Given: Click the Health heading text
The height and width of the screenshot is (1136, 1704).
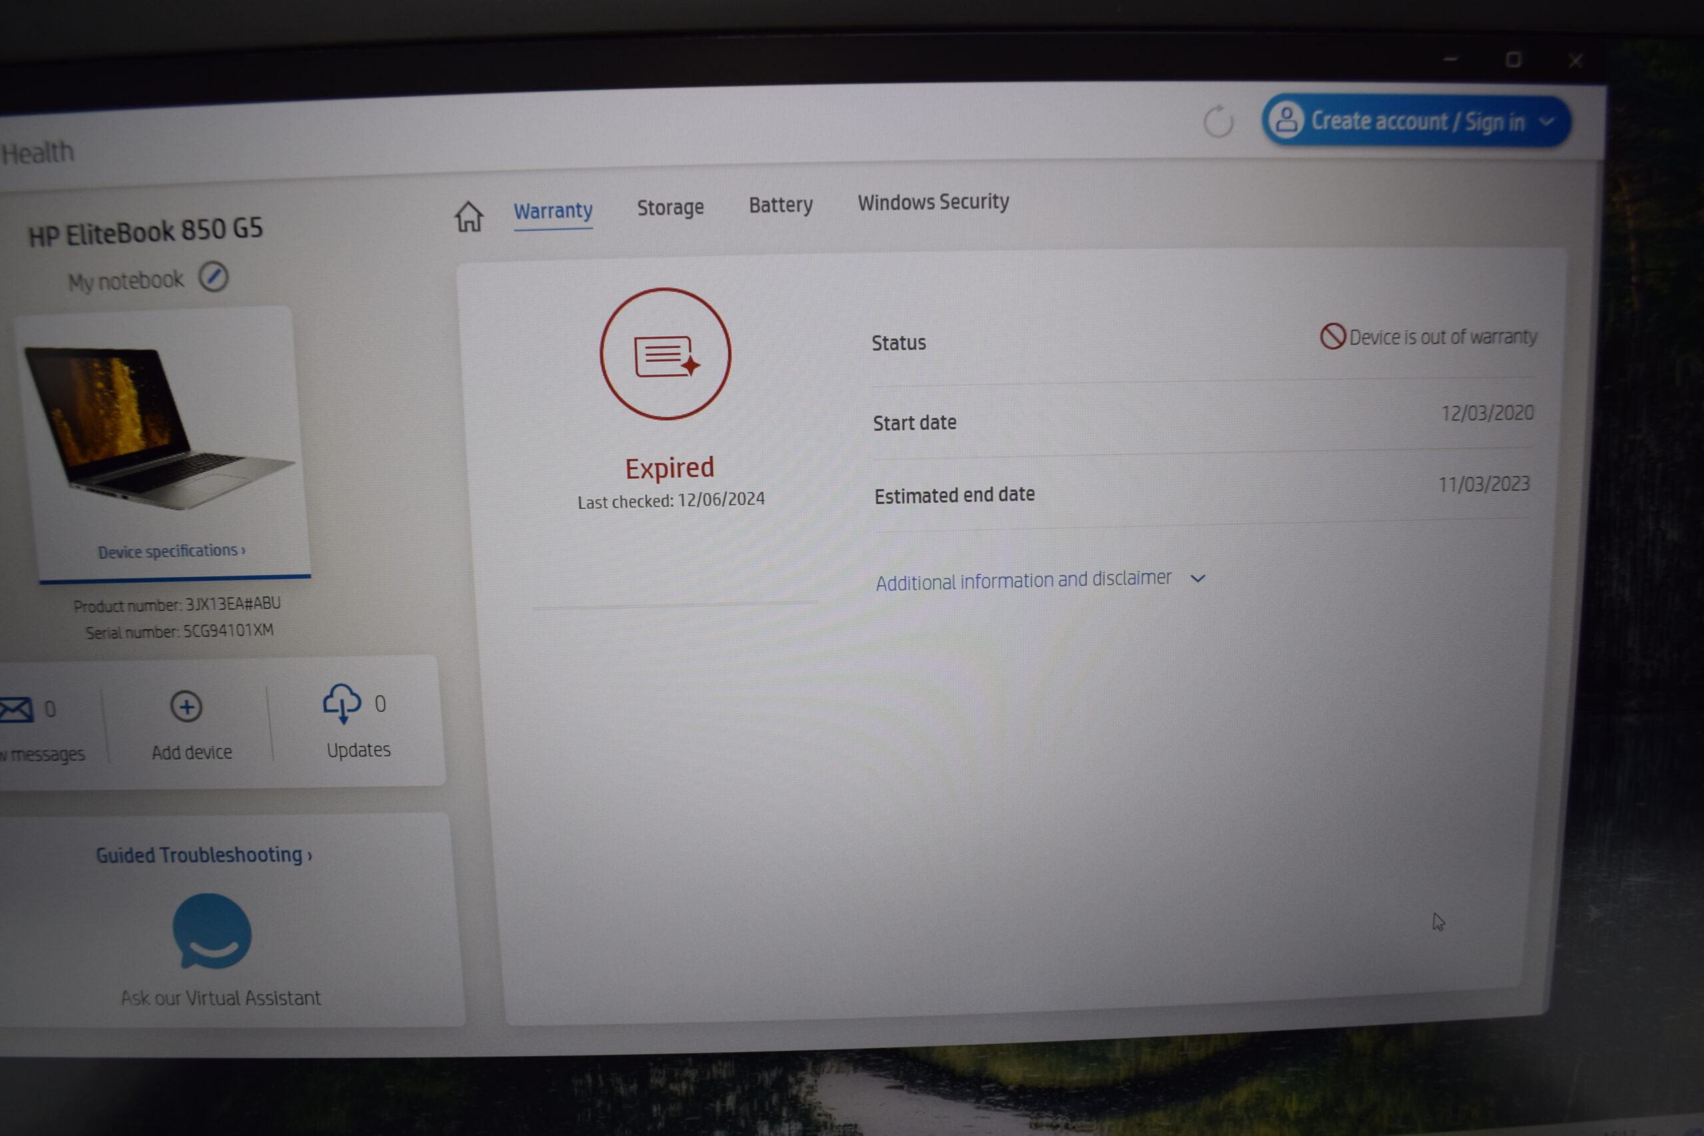Looking at the screenshot, I should tap(38, 153).
